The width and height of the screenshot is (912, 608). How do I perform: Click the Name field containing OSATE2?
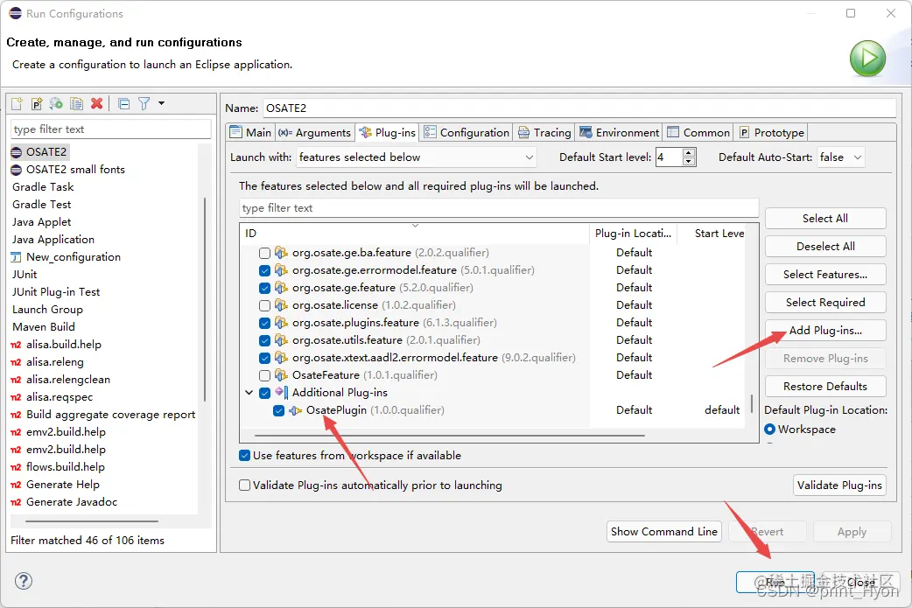(579, 108)
